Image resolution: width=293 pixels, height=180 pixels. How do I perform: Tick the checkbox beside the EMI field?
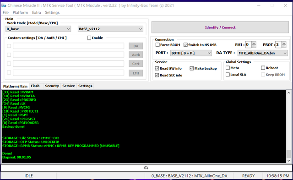[9, 72]
